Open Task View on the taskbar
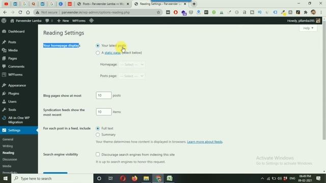This screenshot has height=183, width=326. tap(111, 178)
